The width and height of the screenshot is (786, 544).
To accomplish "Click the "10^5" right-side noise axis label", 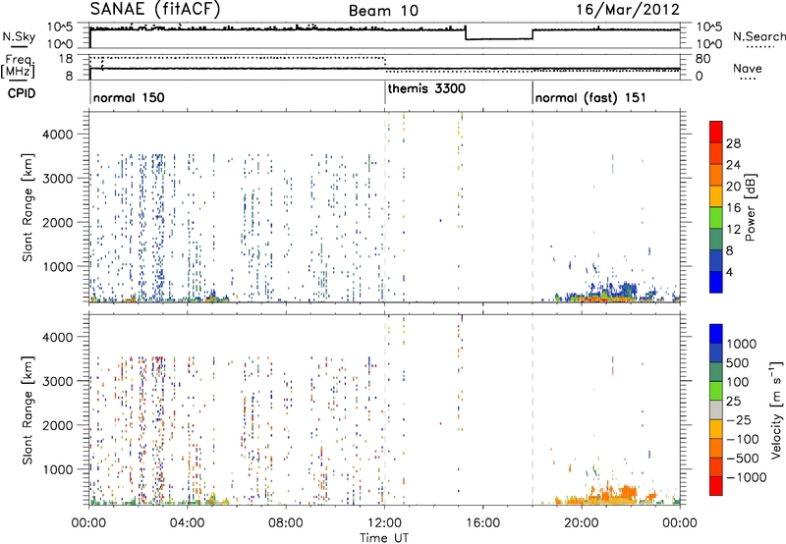I will 709,27.
